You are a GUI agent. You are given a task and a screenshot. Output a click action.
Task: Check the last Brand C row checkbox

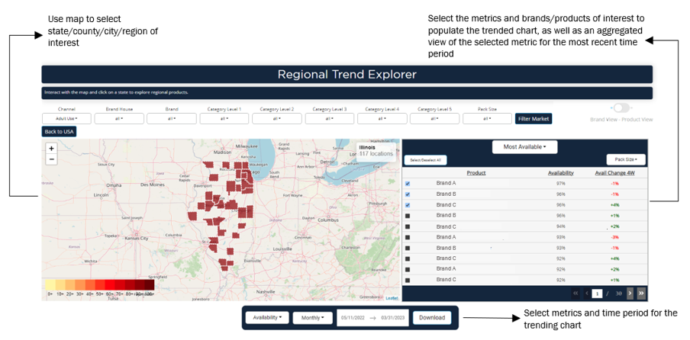(407, 280)
